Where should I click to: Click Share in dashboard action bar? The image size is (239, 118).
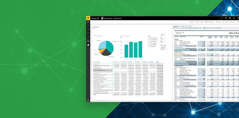tap(233, 22)
